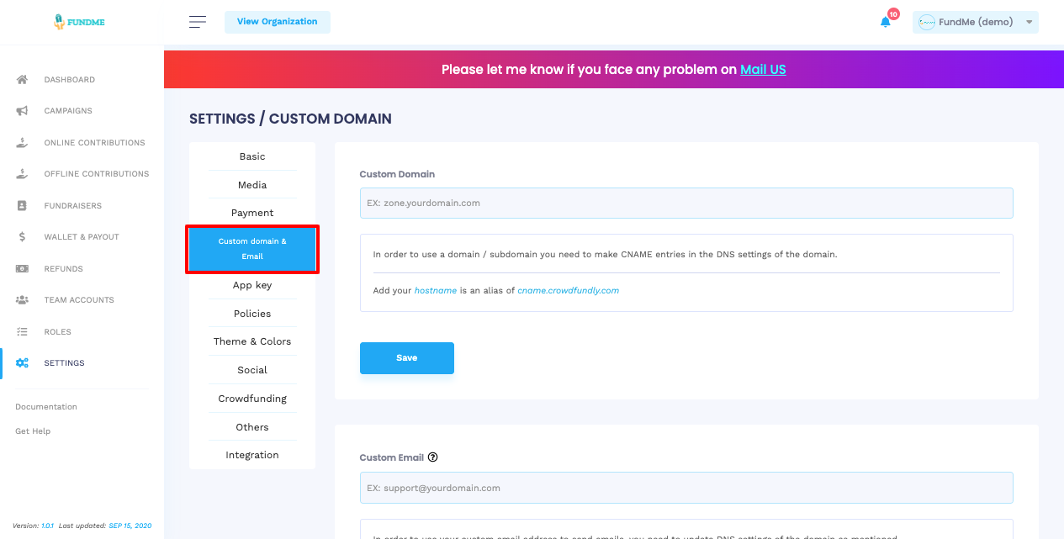
Task: Follow the Mail US link
Action: tap(763, 70)
